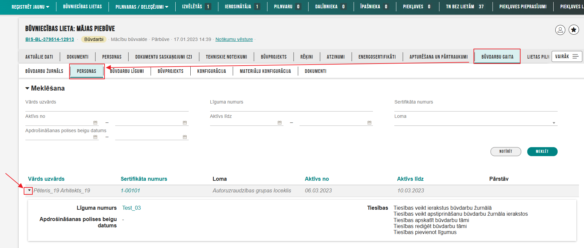This screenshot has width=584, height=248.
Task: Mark case as favorite with star icon
Action: tap(574, 30)
